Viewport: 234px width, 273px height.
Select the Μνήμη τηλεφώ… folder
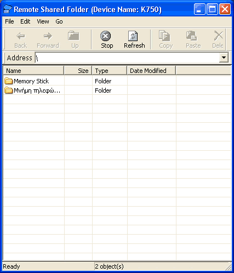coord(32,90)
